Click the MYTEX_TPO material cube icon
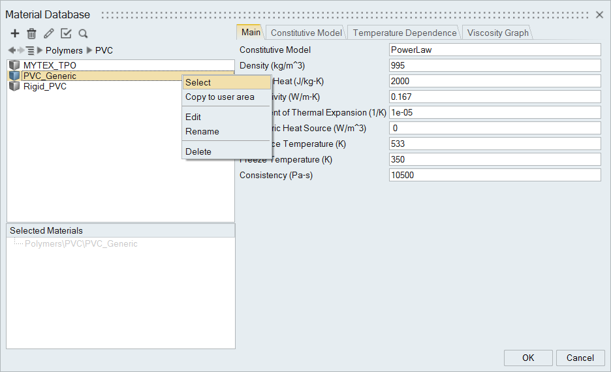Viewport: 611px width, 372px height. tap(15, 65)
